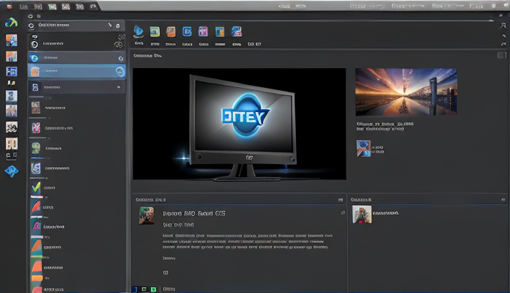Open the green square icon in top toolbar
Viewport: 510px width, 293px height.
[x=155, y=31]
